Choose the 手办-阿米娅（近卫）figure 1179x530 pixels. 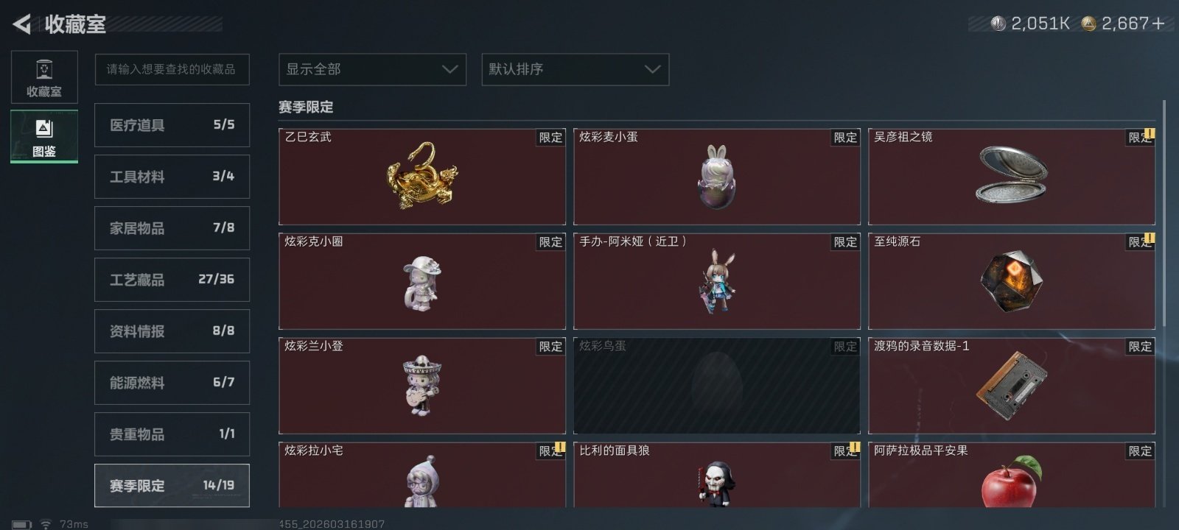pos(717,281)
